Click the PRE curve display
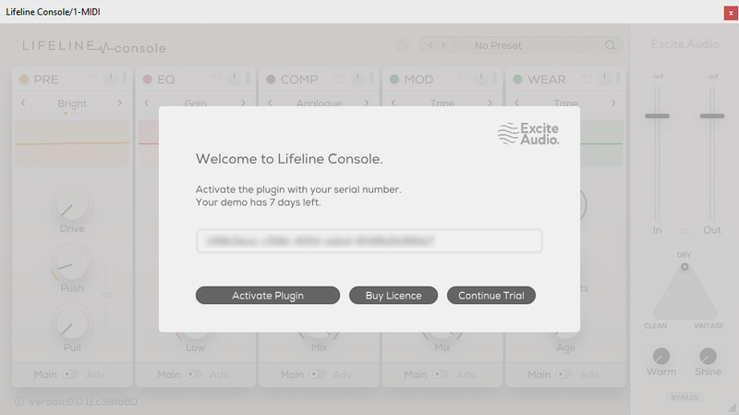739x415 pixels. pos(72,143)
